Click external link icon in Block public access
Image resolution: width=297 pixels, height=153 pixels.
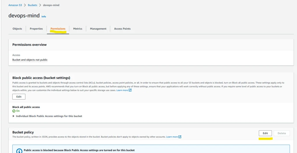(130, 90)
